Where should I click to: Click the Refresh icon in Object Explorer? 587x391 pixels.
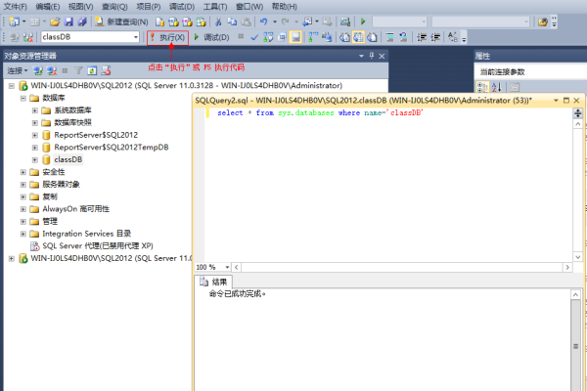(x=92, y=70)
